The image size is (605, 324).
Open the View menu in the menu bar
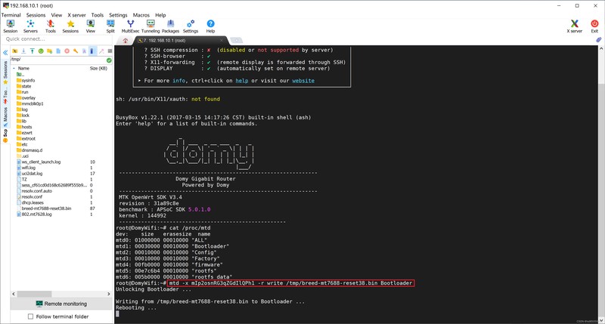tap(57, 15)
